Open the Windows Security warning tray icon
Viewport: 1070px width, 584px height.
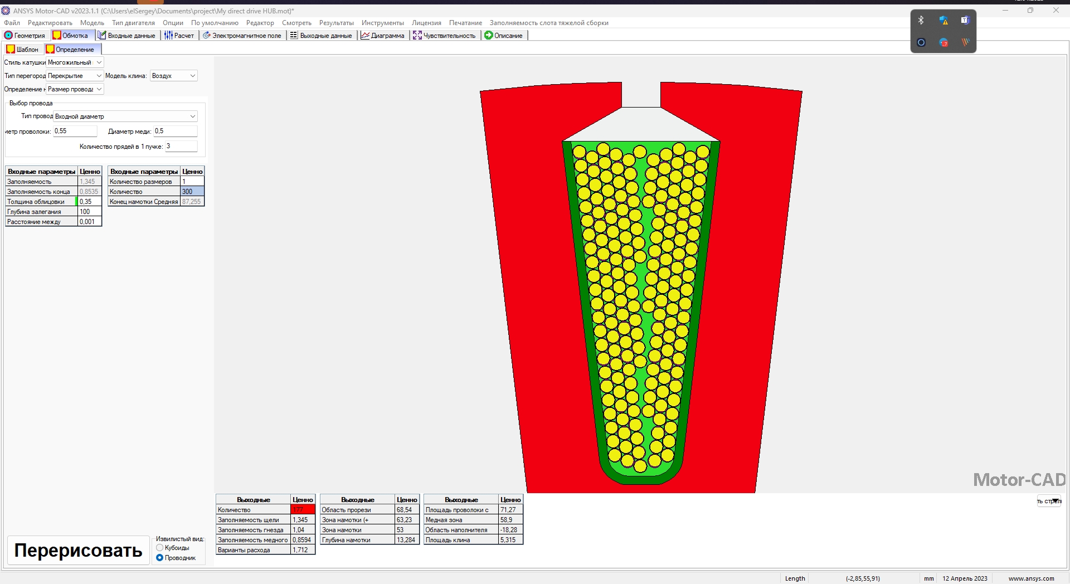coord(943,20)
